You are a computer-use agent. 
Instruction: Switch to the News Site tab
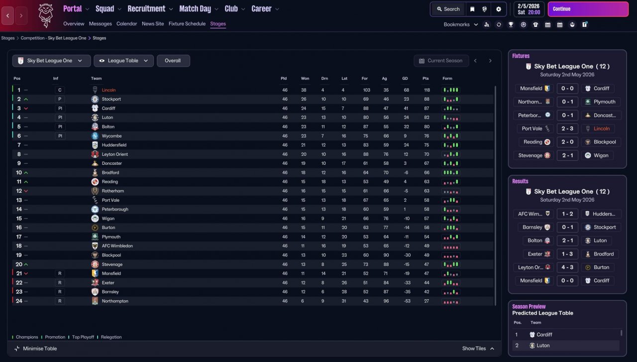coord(153,24)
